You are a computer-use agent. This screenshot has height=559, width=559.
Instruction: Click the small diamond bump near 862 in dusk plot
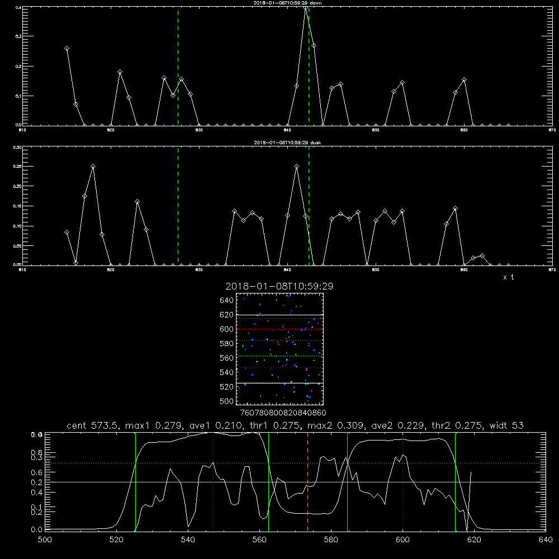click(482, 255)
